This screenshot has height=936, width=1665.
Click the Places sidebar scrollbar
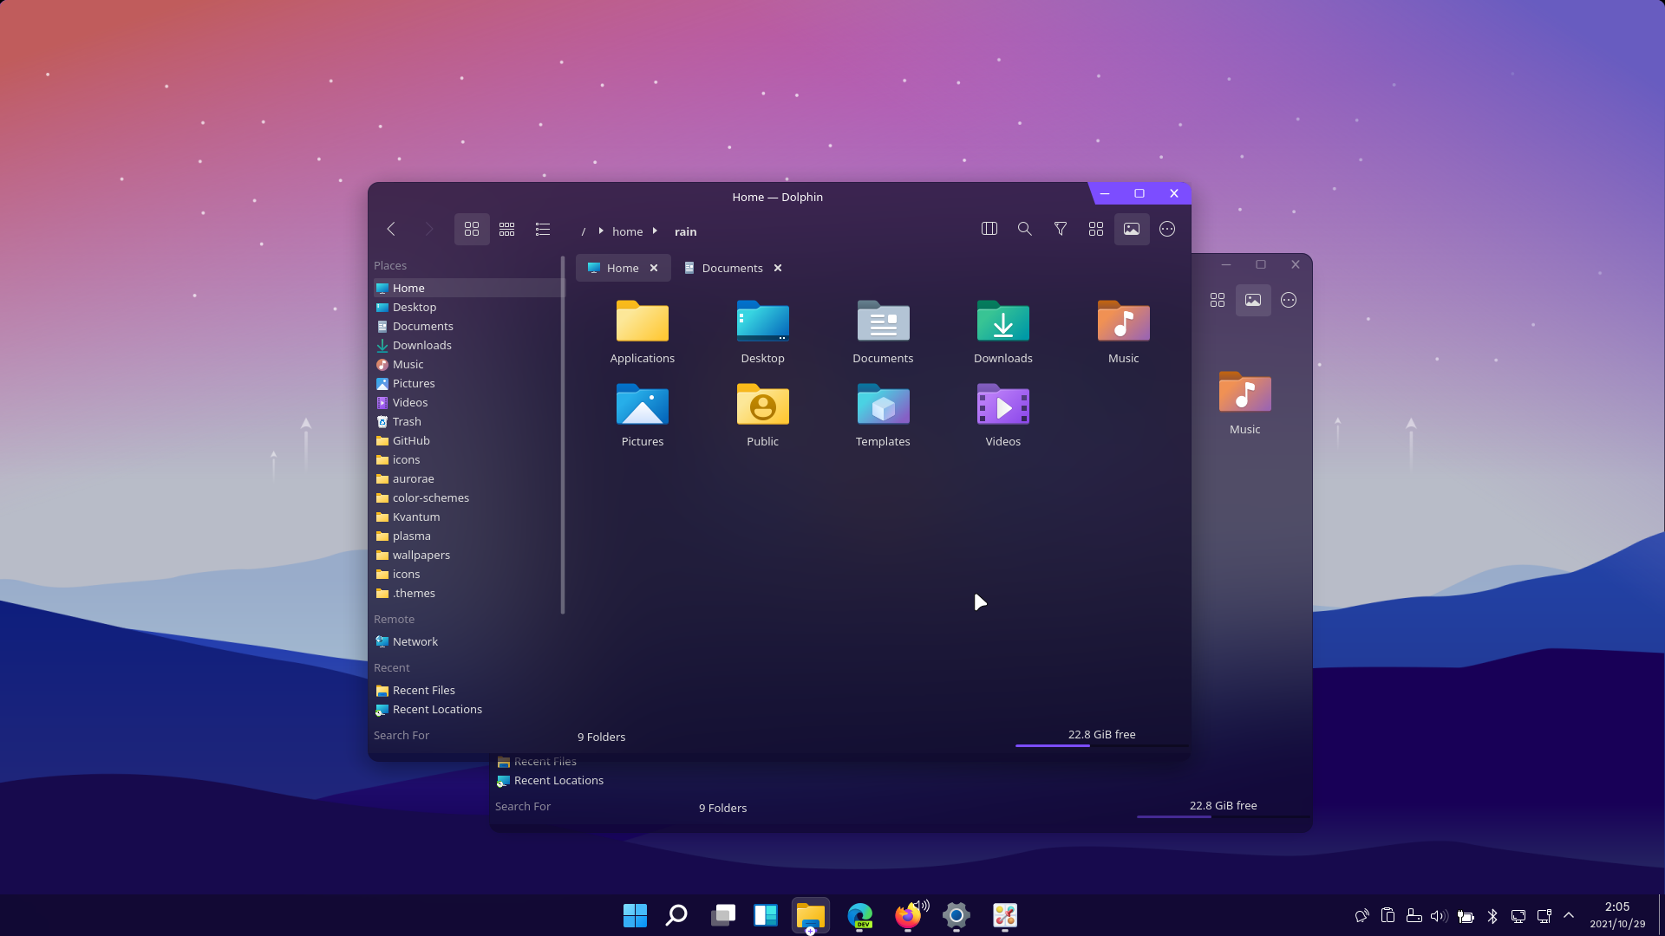pyautogui.click(x=563, y=435)
